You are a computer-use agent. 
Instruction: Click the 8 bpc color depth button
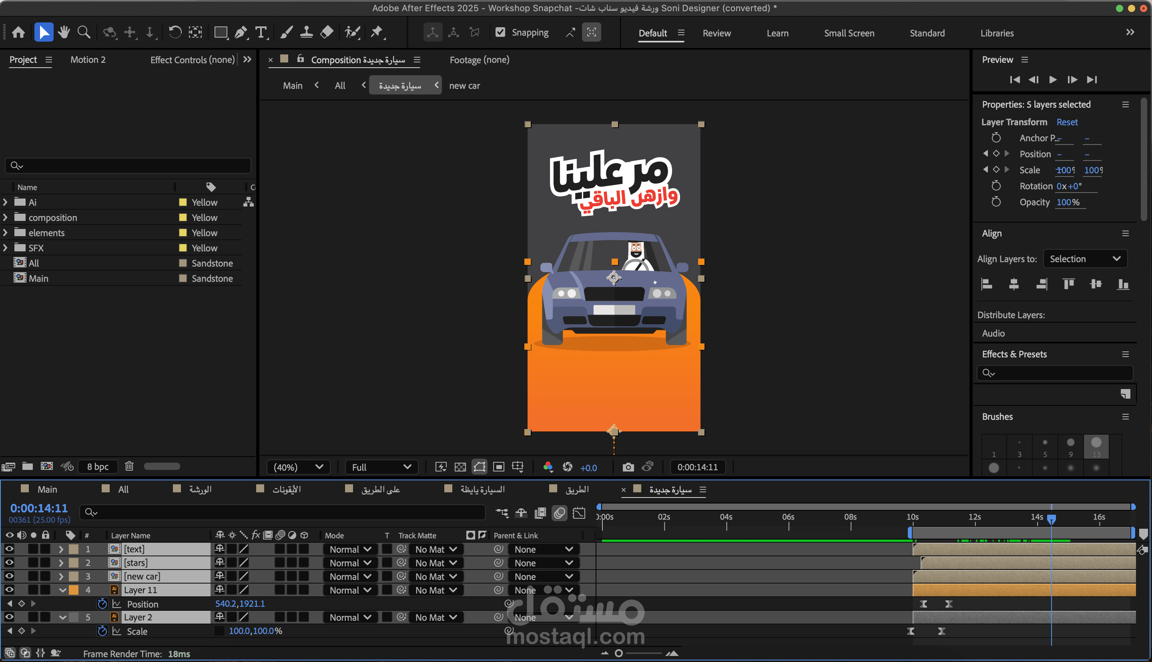coord(97,467)
